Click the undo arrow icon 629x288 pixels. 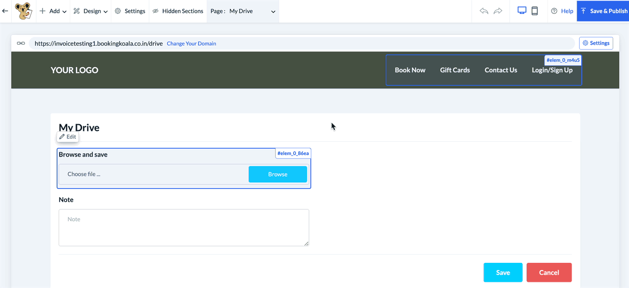pos(484,11)
